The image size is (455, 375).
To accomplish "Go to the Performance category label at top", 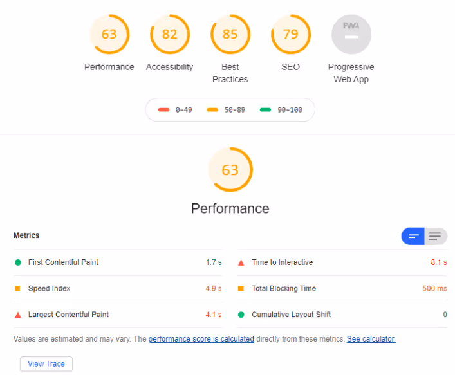I will click(109, 67).
